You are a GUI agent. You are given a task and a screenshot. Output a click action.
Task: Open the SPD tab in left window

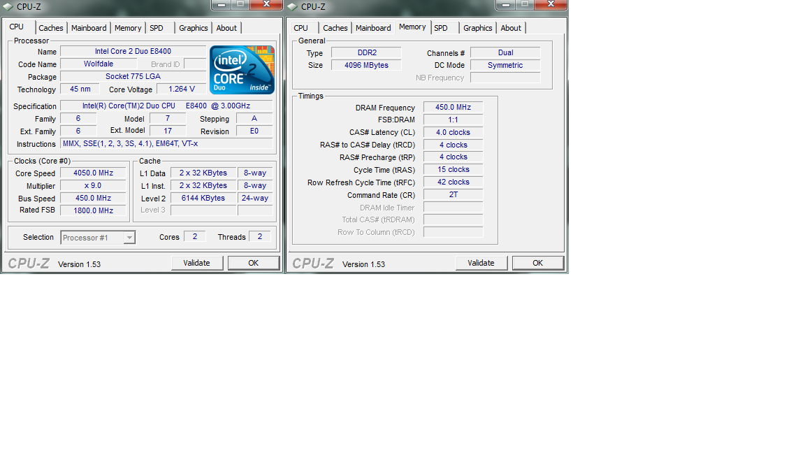pos(157,28)
